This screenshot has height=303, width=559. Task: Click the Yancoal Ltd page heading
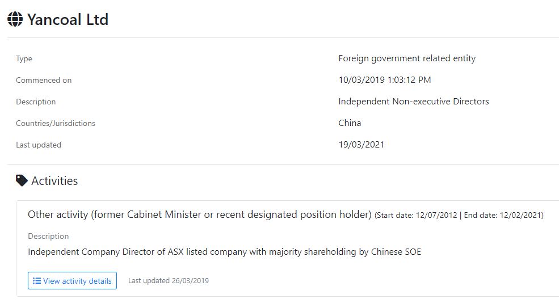click(x=68, y=19)
